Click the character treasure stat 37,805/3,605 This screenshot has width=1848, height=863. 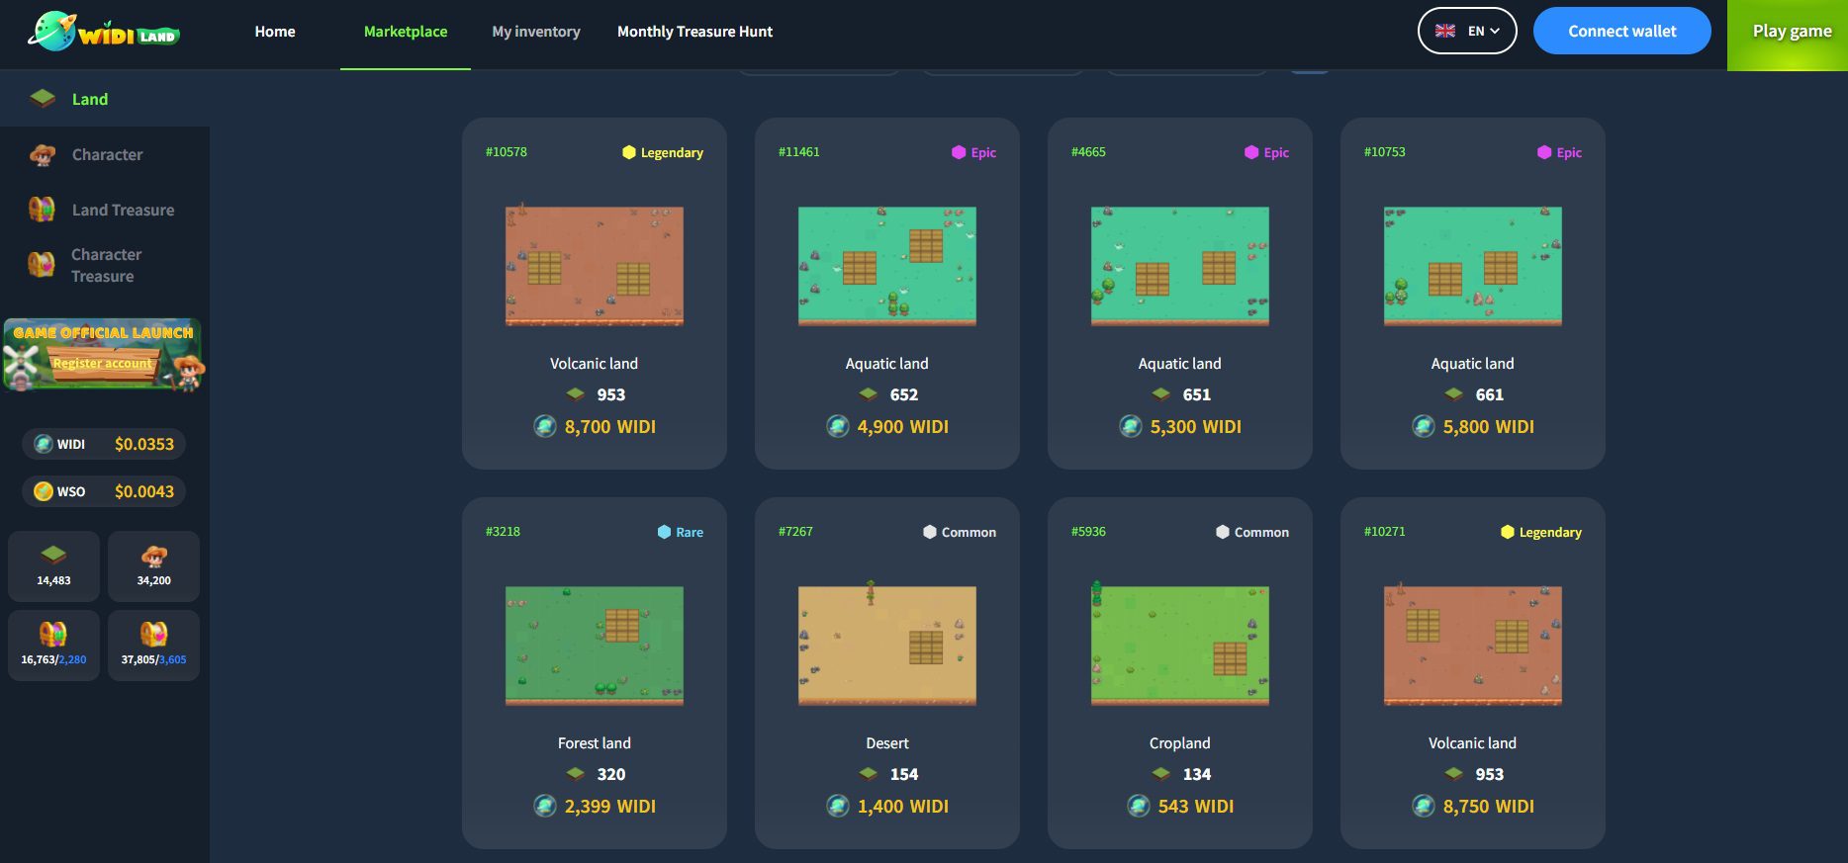[153, 646]
